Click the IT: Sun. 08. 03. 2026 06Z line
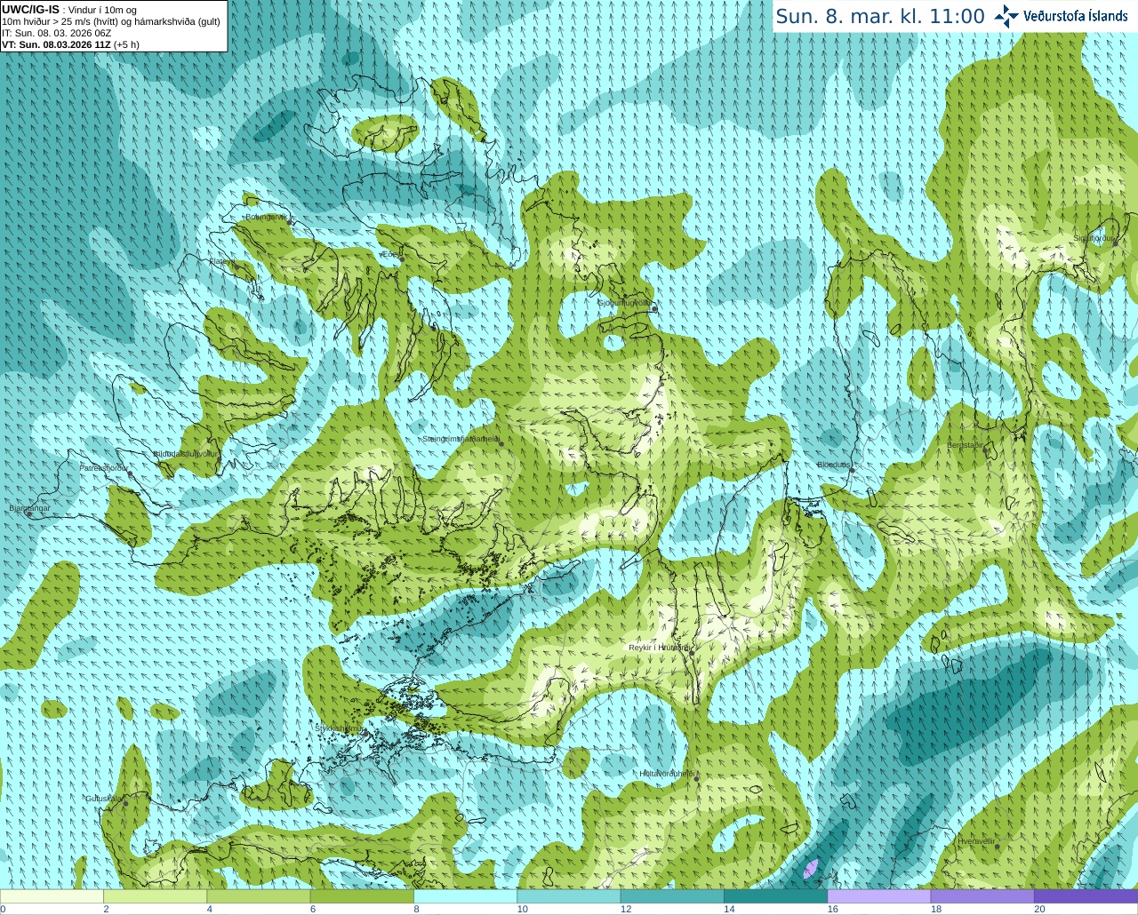The height and width of the screenshot is (915, 1138). [x=57, y=33]
